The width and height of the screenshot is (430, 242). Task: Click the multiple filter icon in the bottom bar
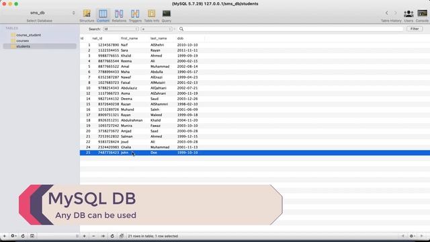point(122,236)
